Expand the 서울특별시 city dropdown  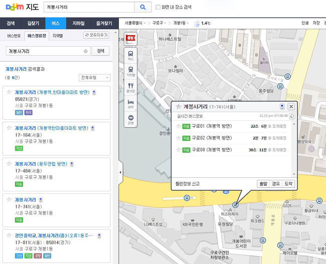coord(136,23)
